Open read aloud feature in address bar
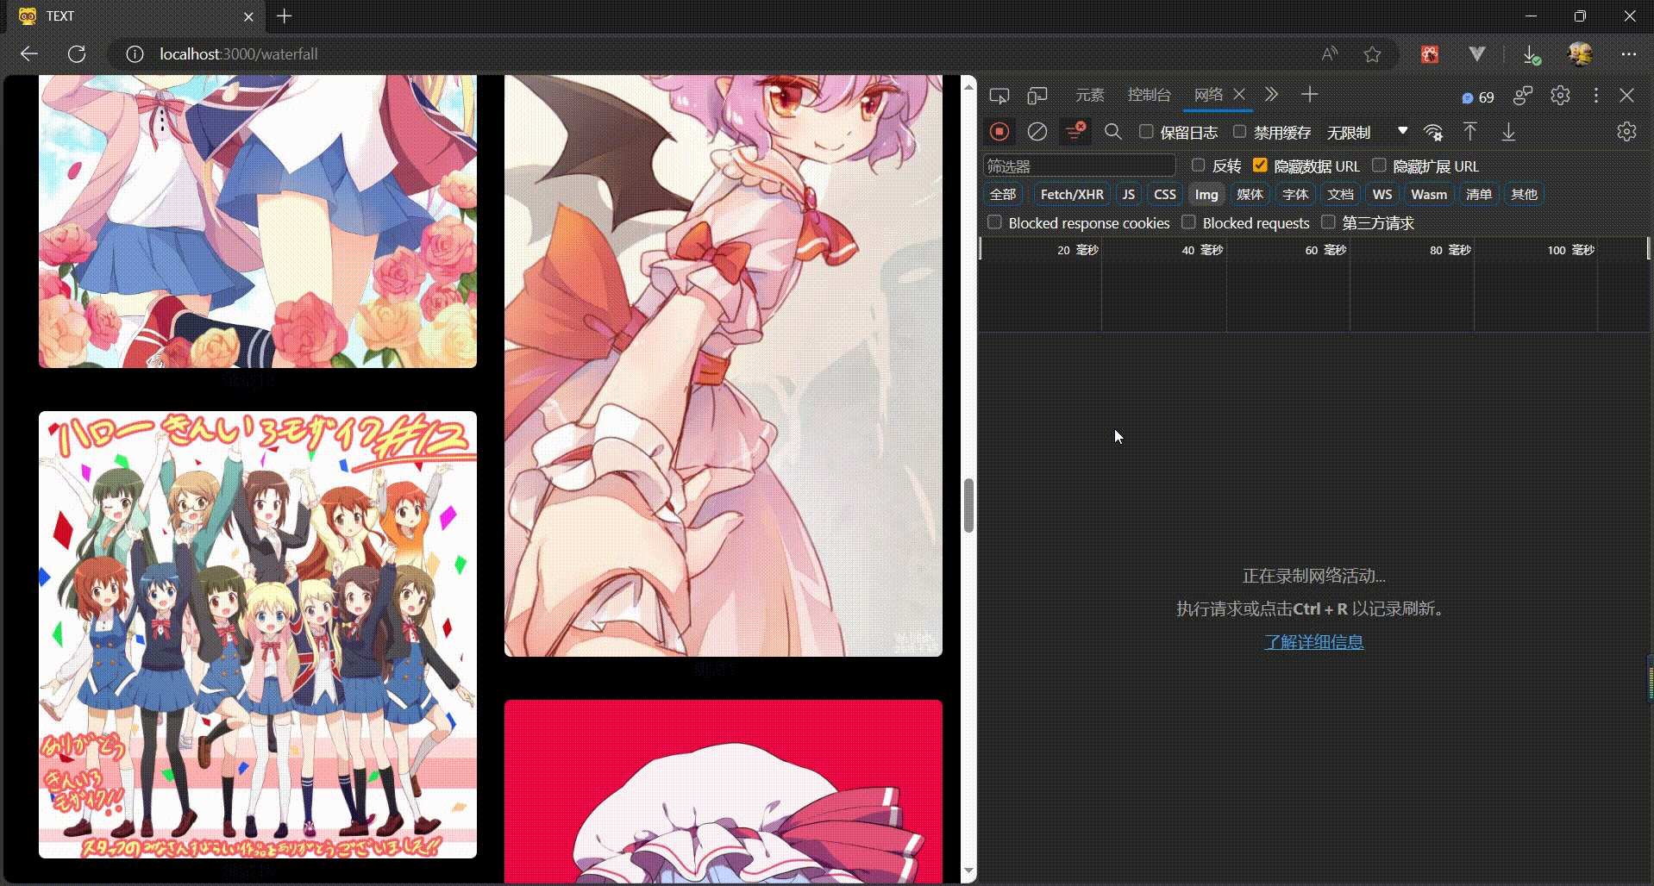This screenshot has width=1654, height=886. point(1330,54)
